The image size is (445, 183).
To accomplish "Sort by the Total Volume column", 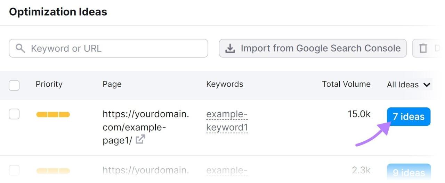I will click(x=346, y=84).
